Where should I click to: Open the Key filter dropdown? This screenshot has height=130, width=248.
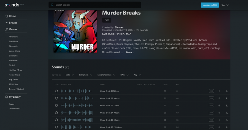(x=137, y=75)
